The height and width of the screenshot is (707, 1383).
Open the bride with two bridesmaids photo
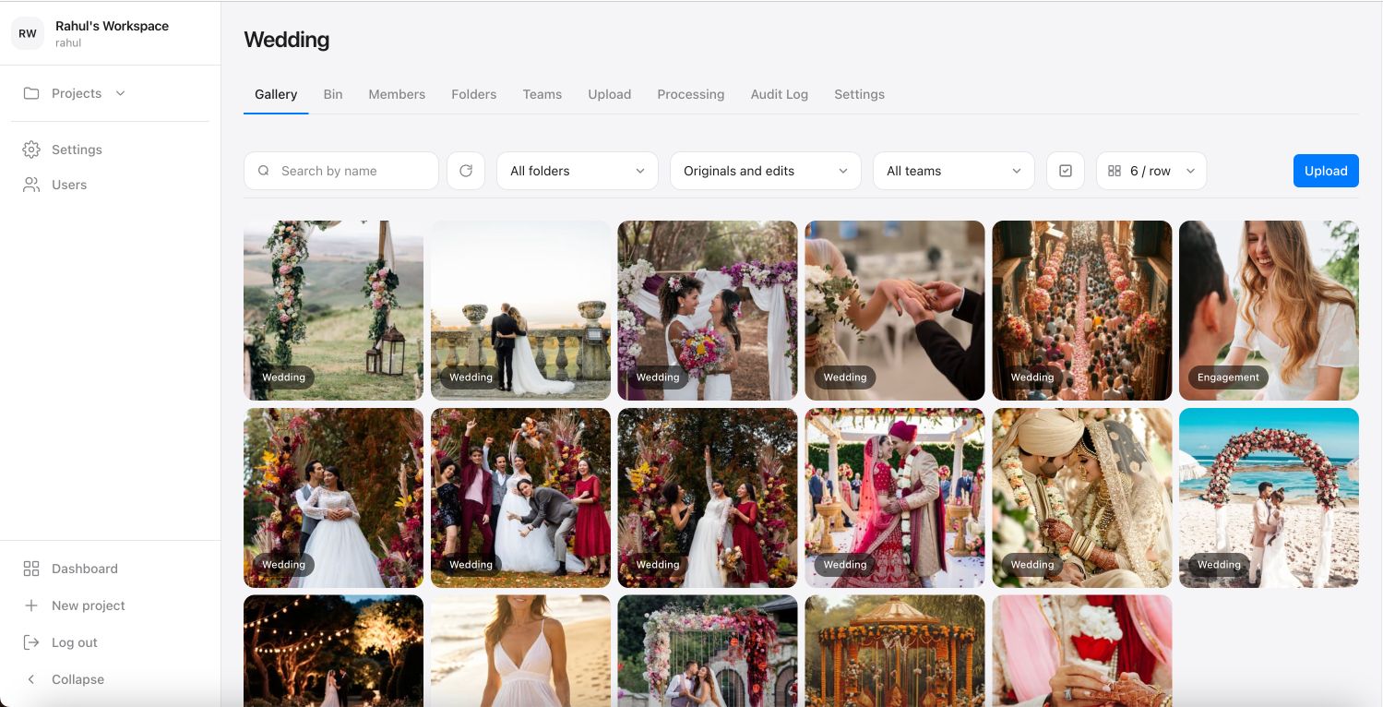click(708, 497)
